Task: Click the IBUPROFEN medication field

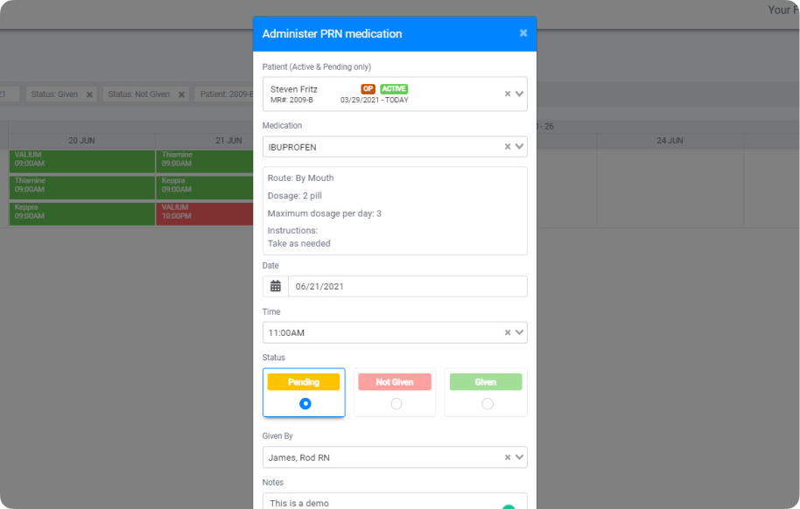Action: (395, 146)
